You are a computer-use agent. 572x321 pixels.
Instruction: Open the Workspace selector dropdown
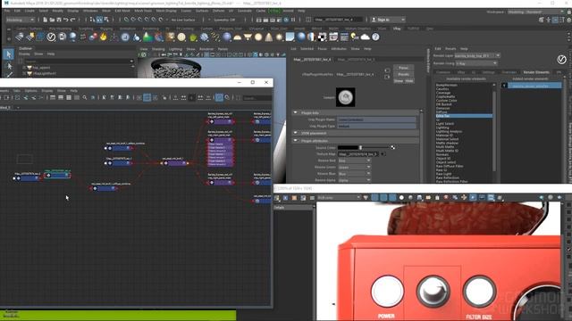535,12
